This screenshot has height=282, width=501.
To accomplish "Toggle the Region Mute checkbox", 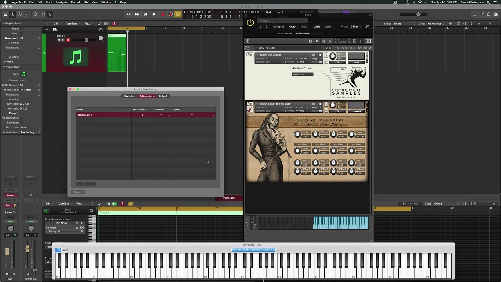I will tap(21, 29).
